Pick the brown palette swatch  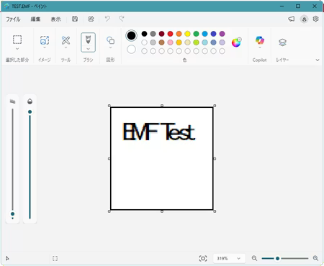[161, 42]
